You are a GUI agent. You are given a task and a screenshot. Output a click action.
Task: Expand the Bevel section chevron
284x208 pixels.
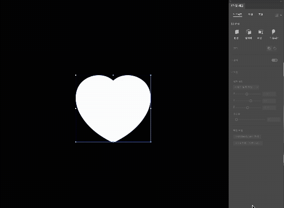pyautogui.click(x=232, y=60)
